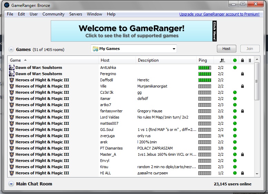Open the Community menu
Viewport: 268px width, 194px height.
pos(53,14)
